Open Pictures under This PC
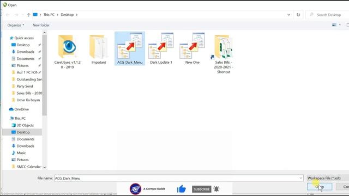This screenshot has height=196, width=349. (x=22, y=160)
